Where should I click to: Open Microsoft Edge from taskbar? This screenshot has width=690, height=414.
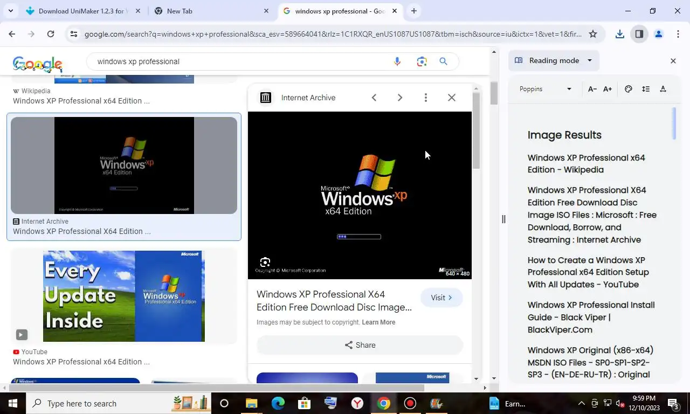[278, 403]
